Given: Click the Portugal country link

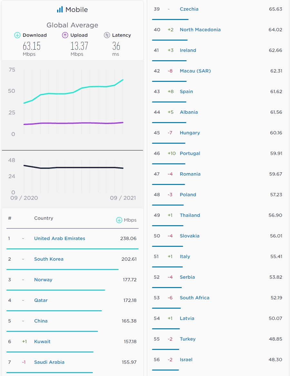Looking at the screenshot, I should [190, 153].
